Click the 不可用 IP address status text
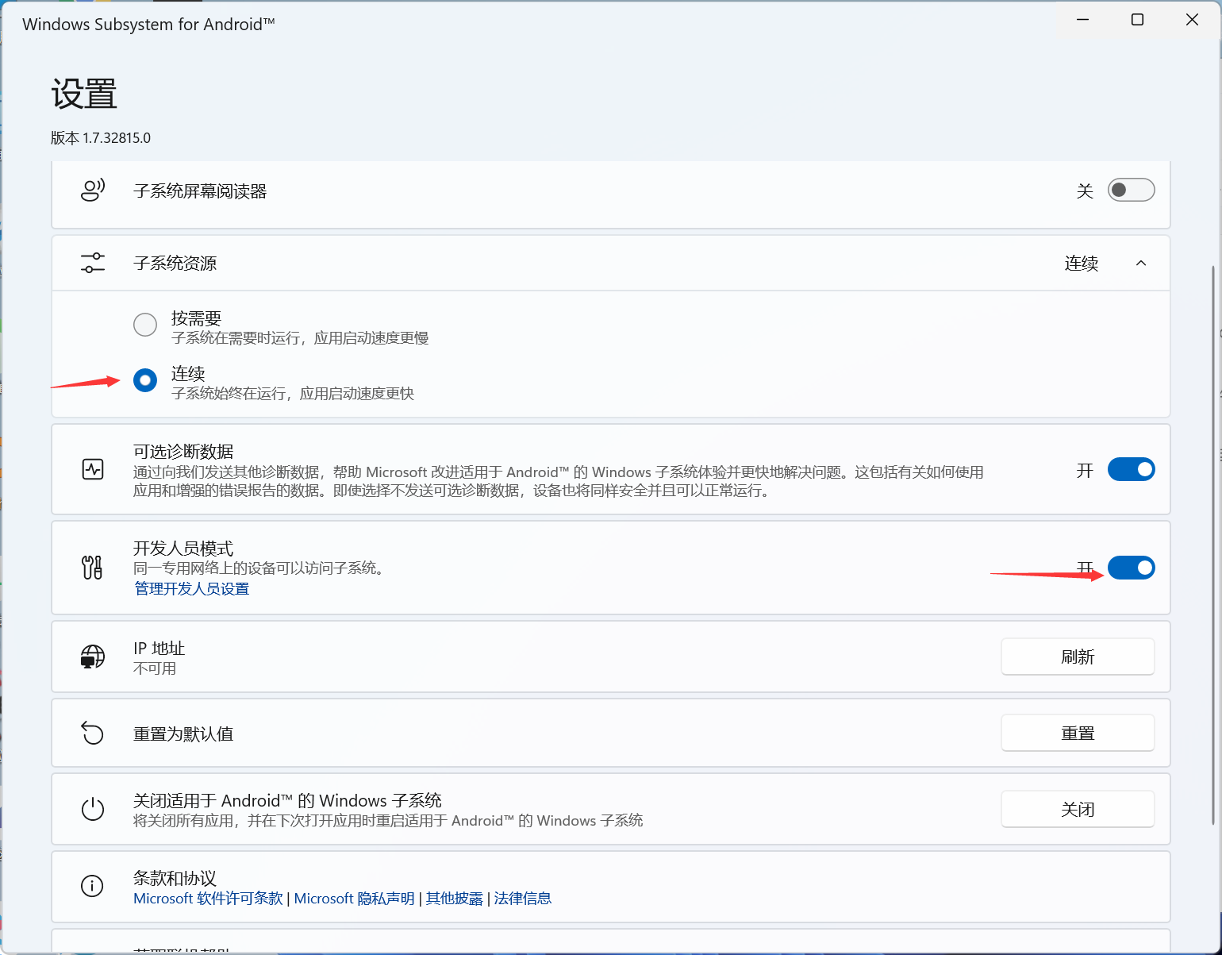 click(x=155, y=668)
